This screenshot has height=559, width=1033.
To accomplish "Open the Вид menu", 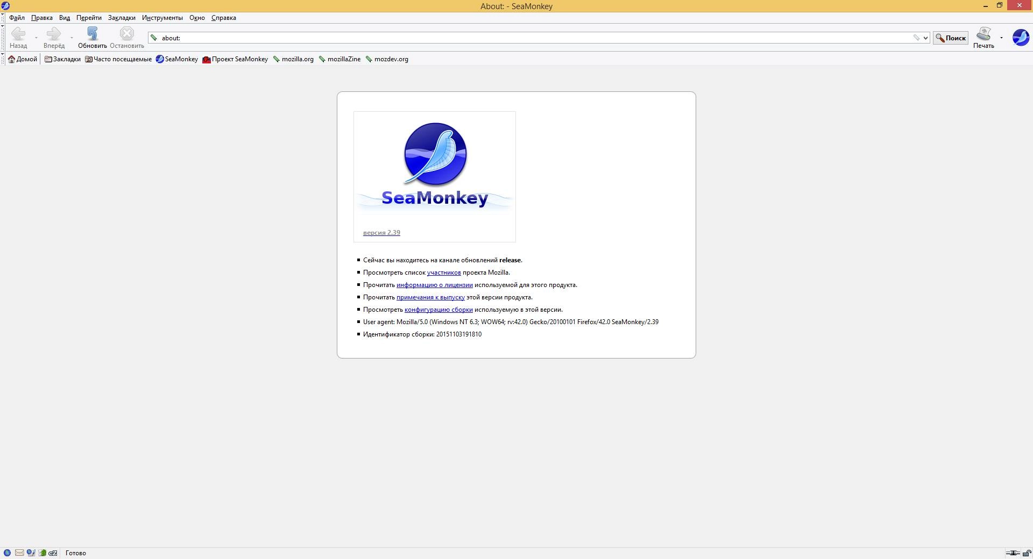I will point(65,18).
